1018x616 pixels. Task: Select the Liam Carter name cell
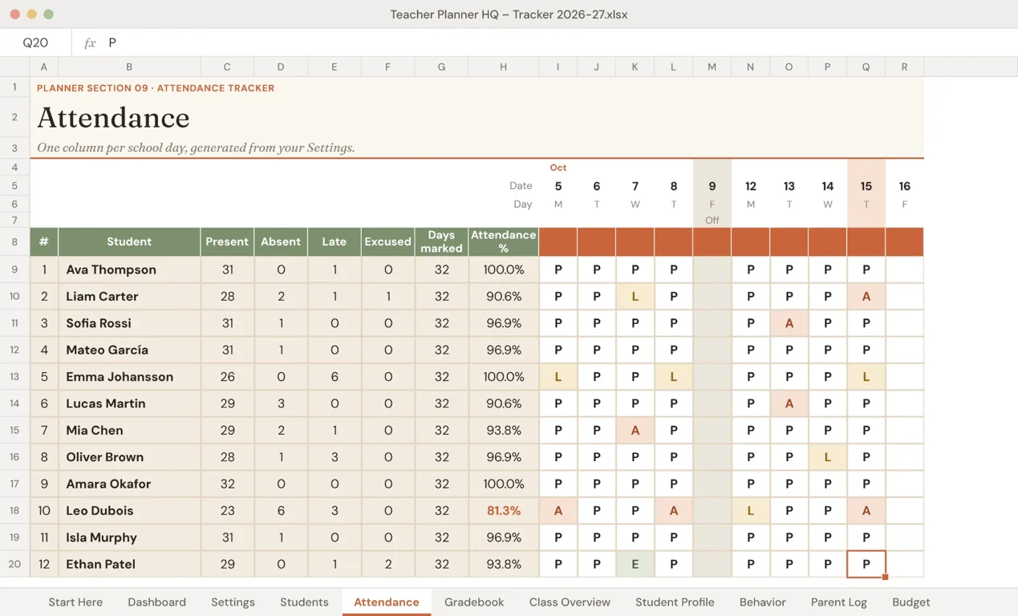click(129, 296)
